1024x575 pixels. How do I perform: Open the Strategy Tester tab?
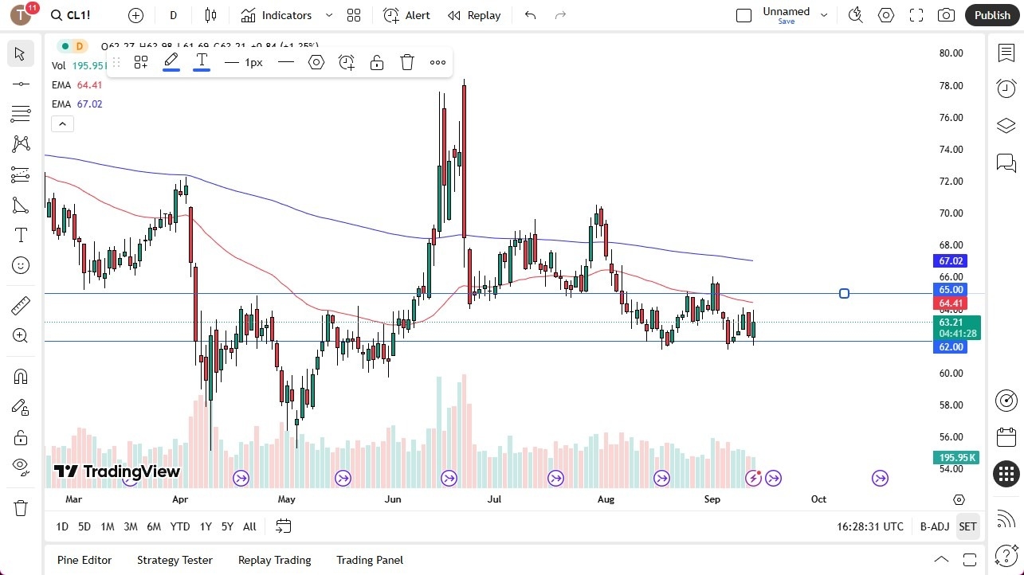pos(175,560)
